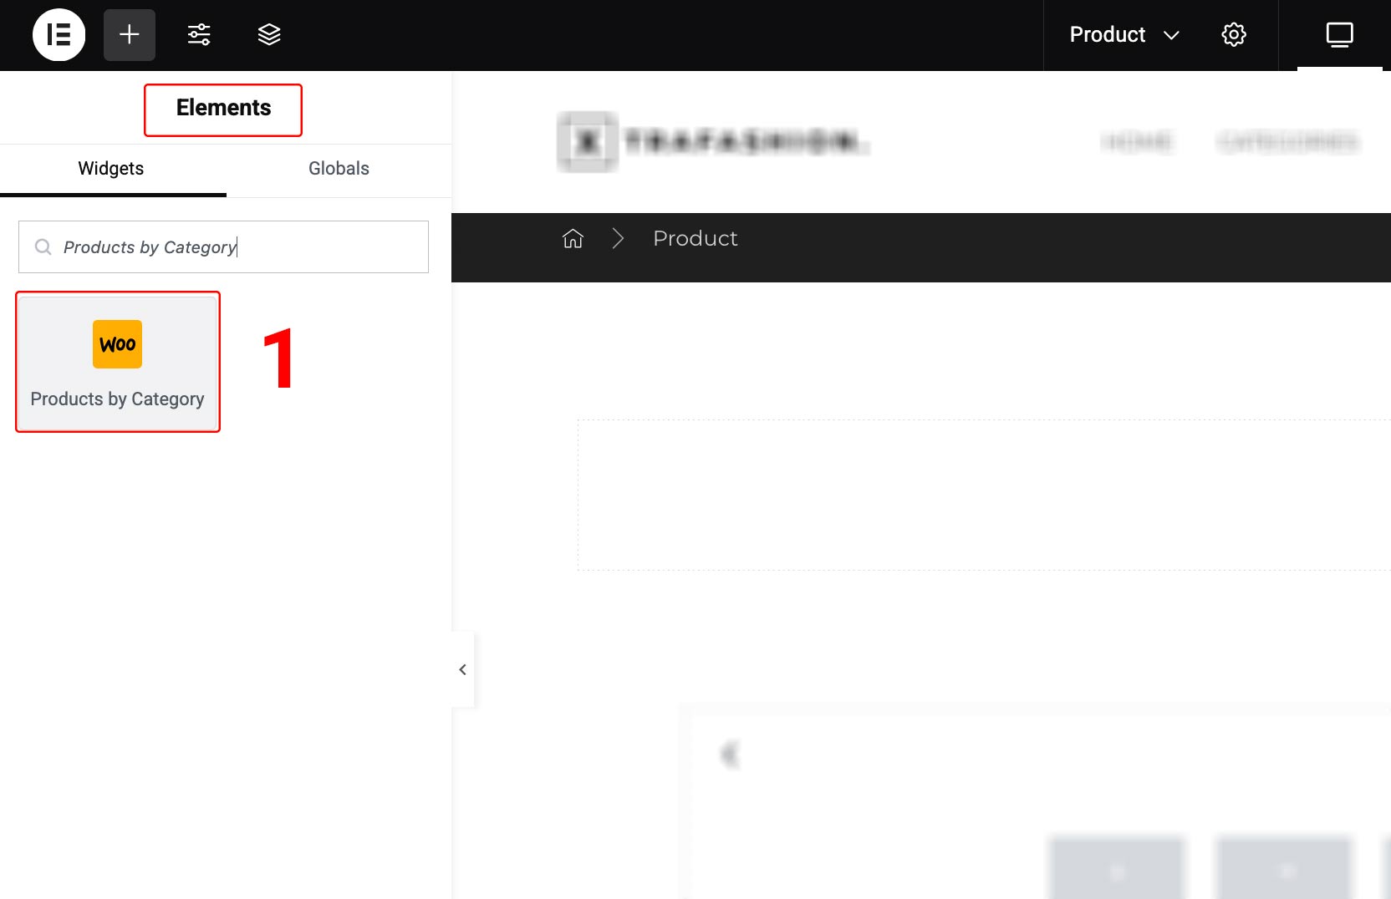
Task: Select the Products by Category widget
Action: [118, 362]
